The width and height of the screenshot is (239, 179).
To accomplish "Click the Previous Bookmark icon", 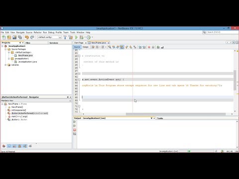I will click(127, 47).
